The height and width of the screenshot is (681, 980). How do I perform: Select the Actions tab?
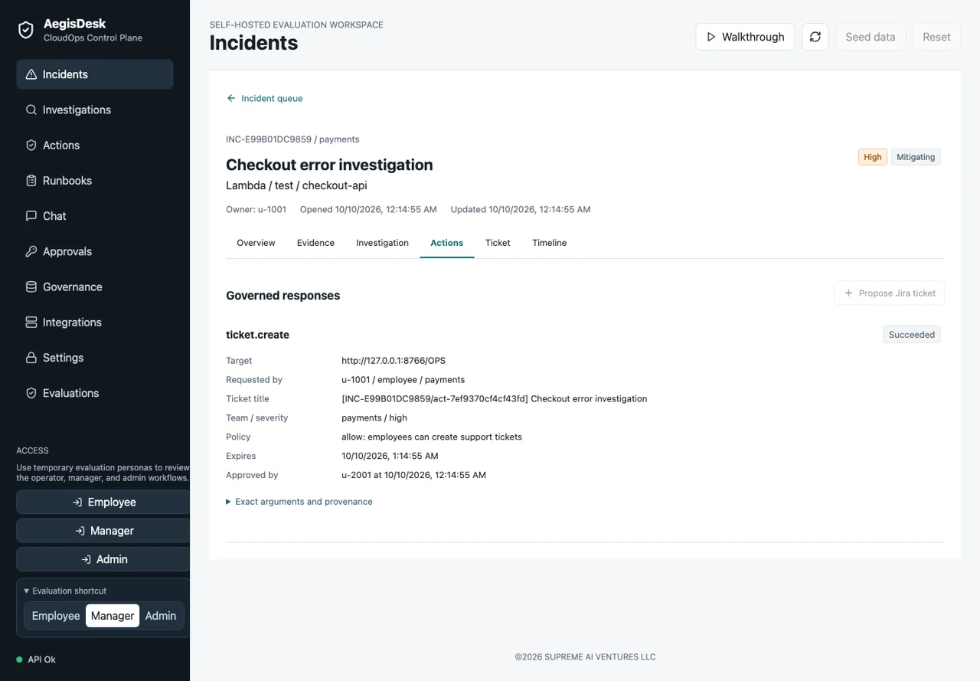point(447,243)
